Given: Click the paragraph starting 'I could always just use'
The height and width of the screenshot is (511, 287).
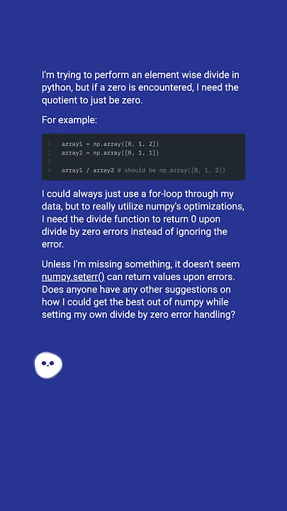Looking at the screenshot, I should [143, 219].
